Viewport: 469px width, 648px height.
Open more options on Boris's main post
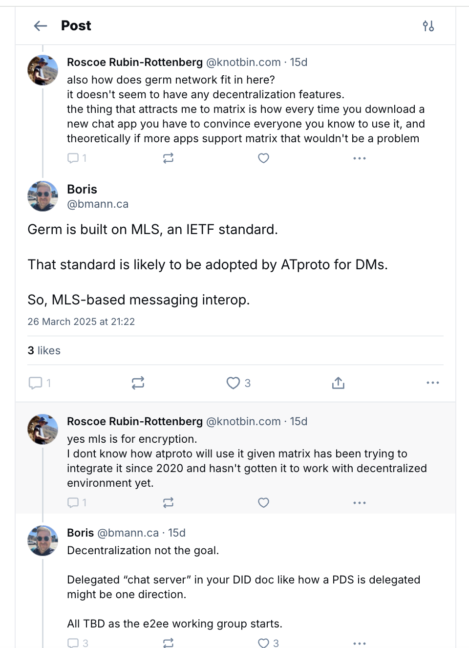click(433, 383)
